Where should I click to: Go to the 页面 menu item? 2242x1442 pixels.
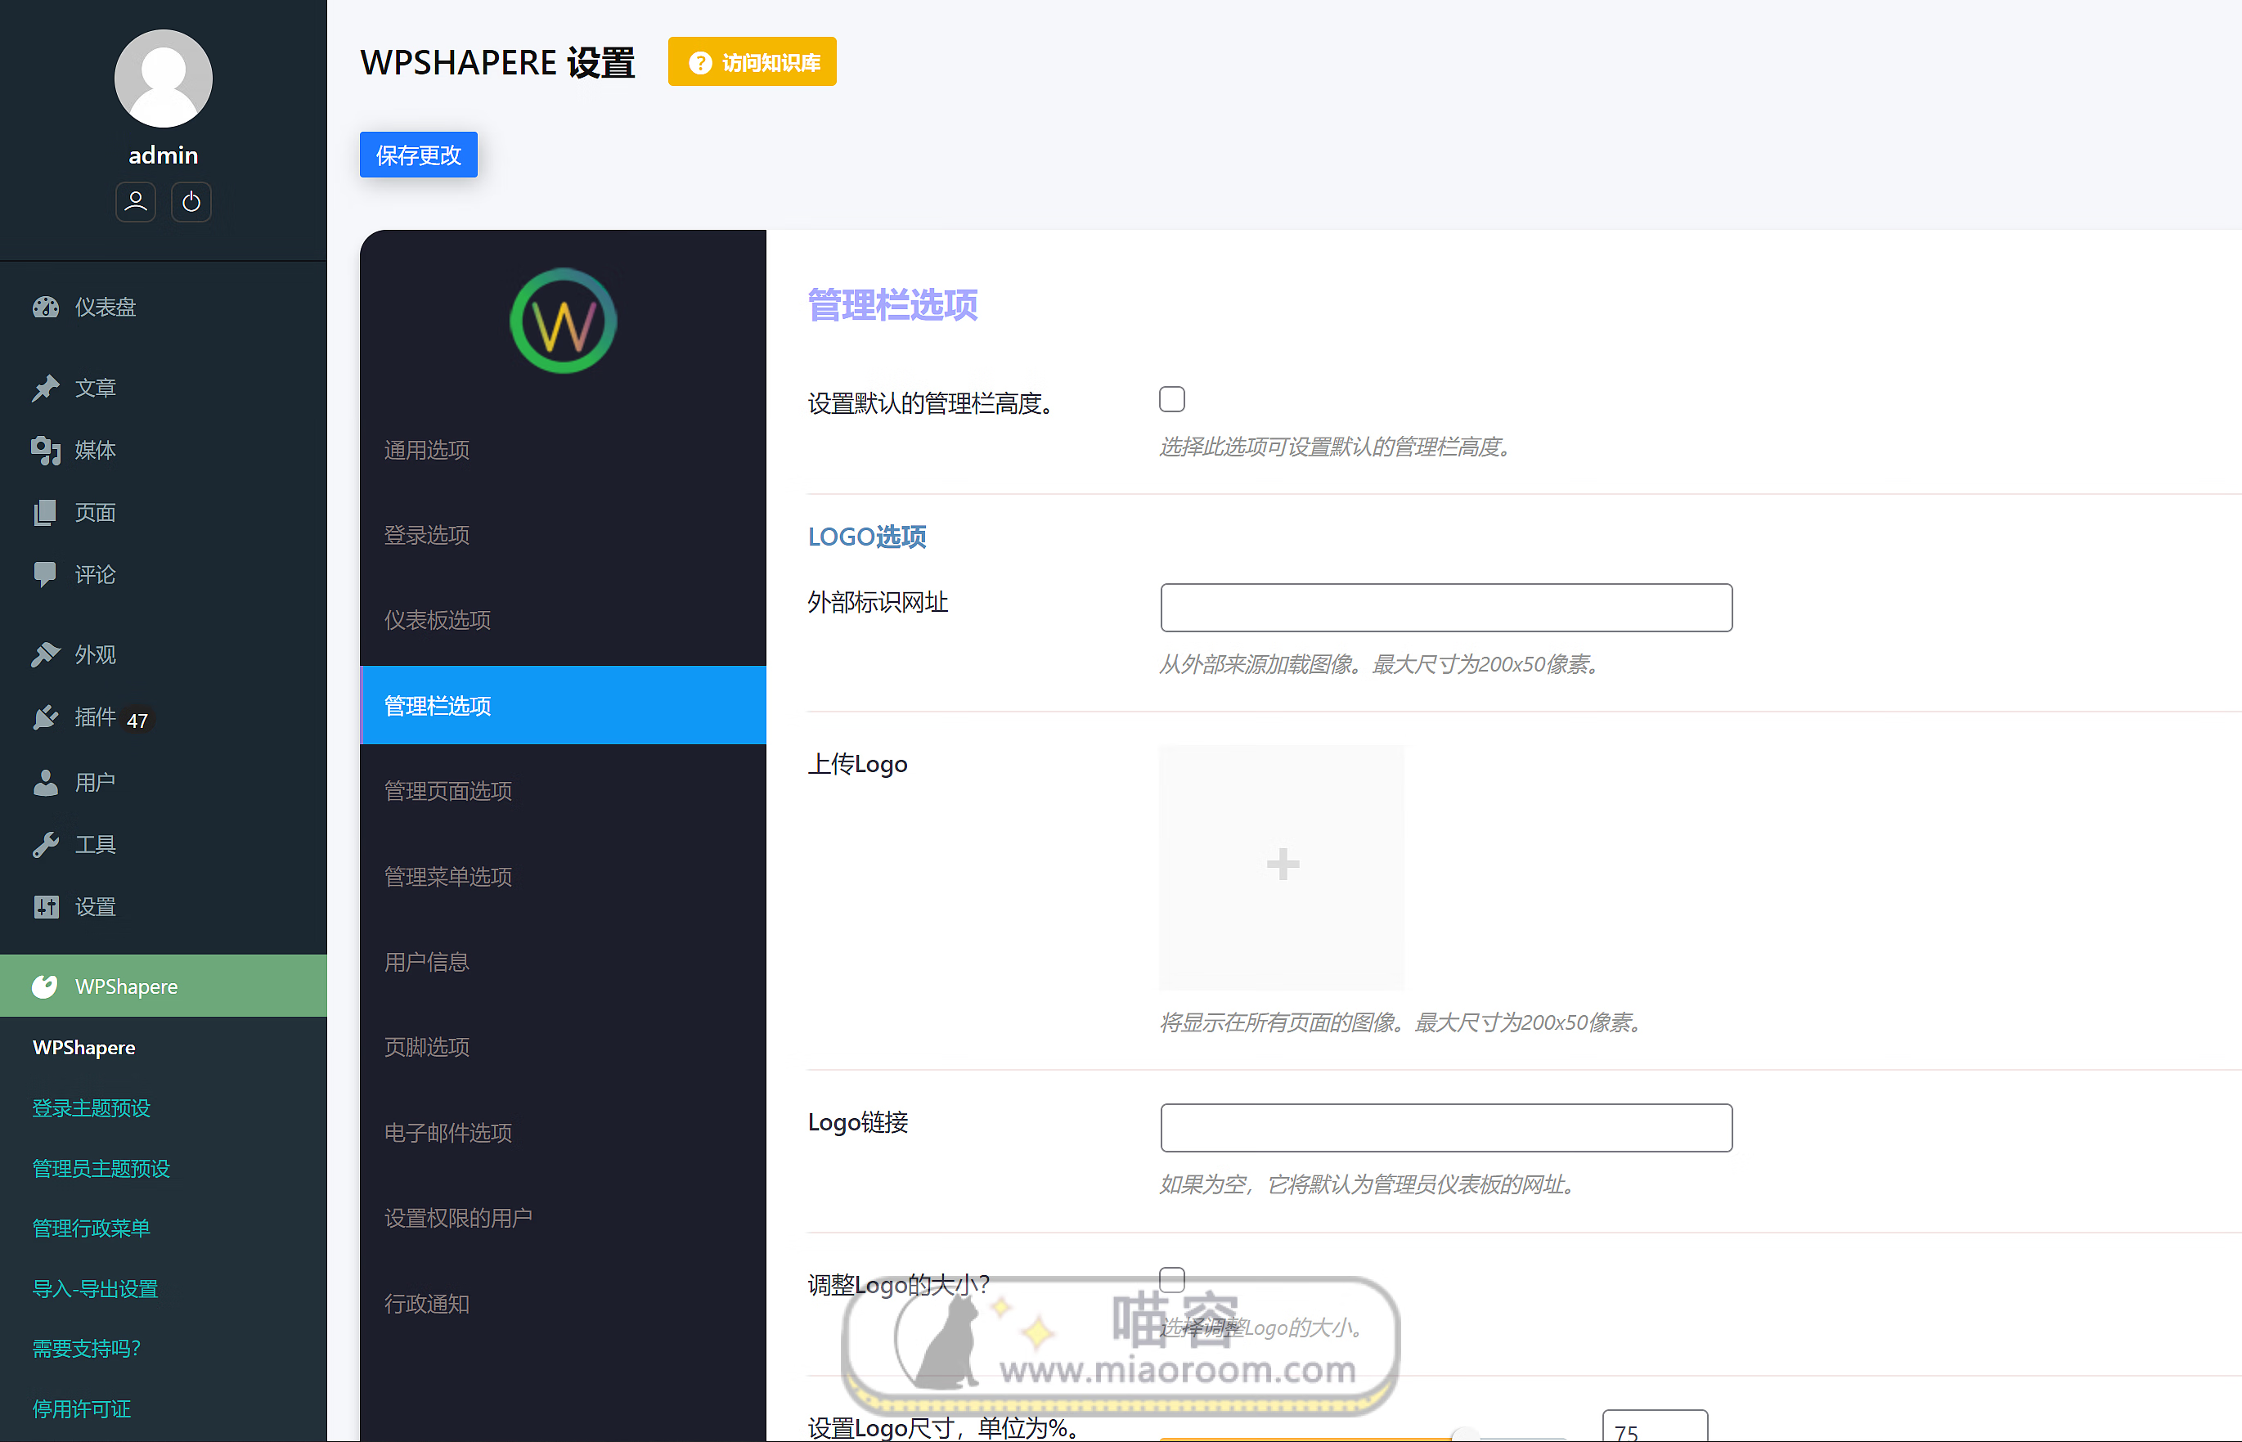coord(163,512)
